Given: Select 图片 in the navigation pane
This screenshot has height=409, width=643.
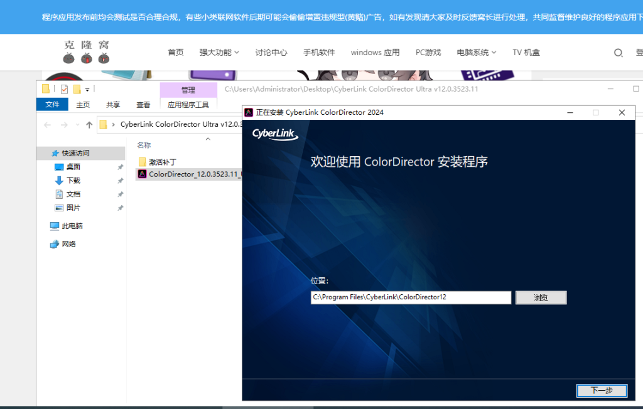Looking at the screenshot, I should [x=73, y=208].
